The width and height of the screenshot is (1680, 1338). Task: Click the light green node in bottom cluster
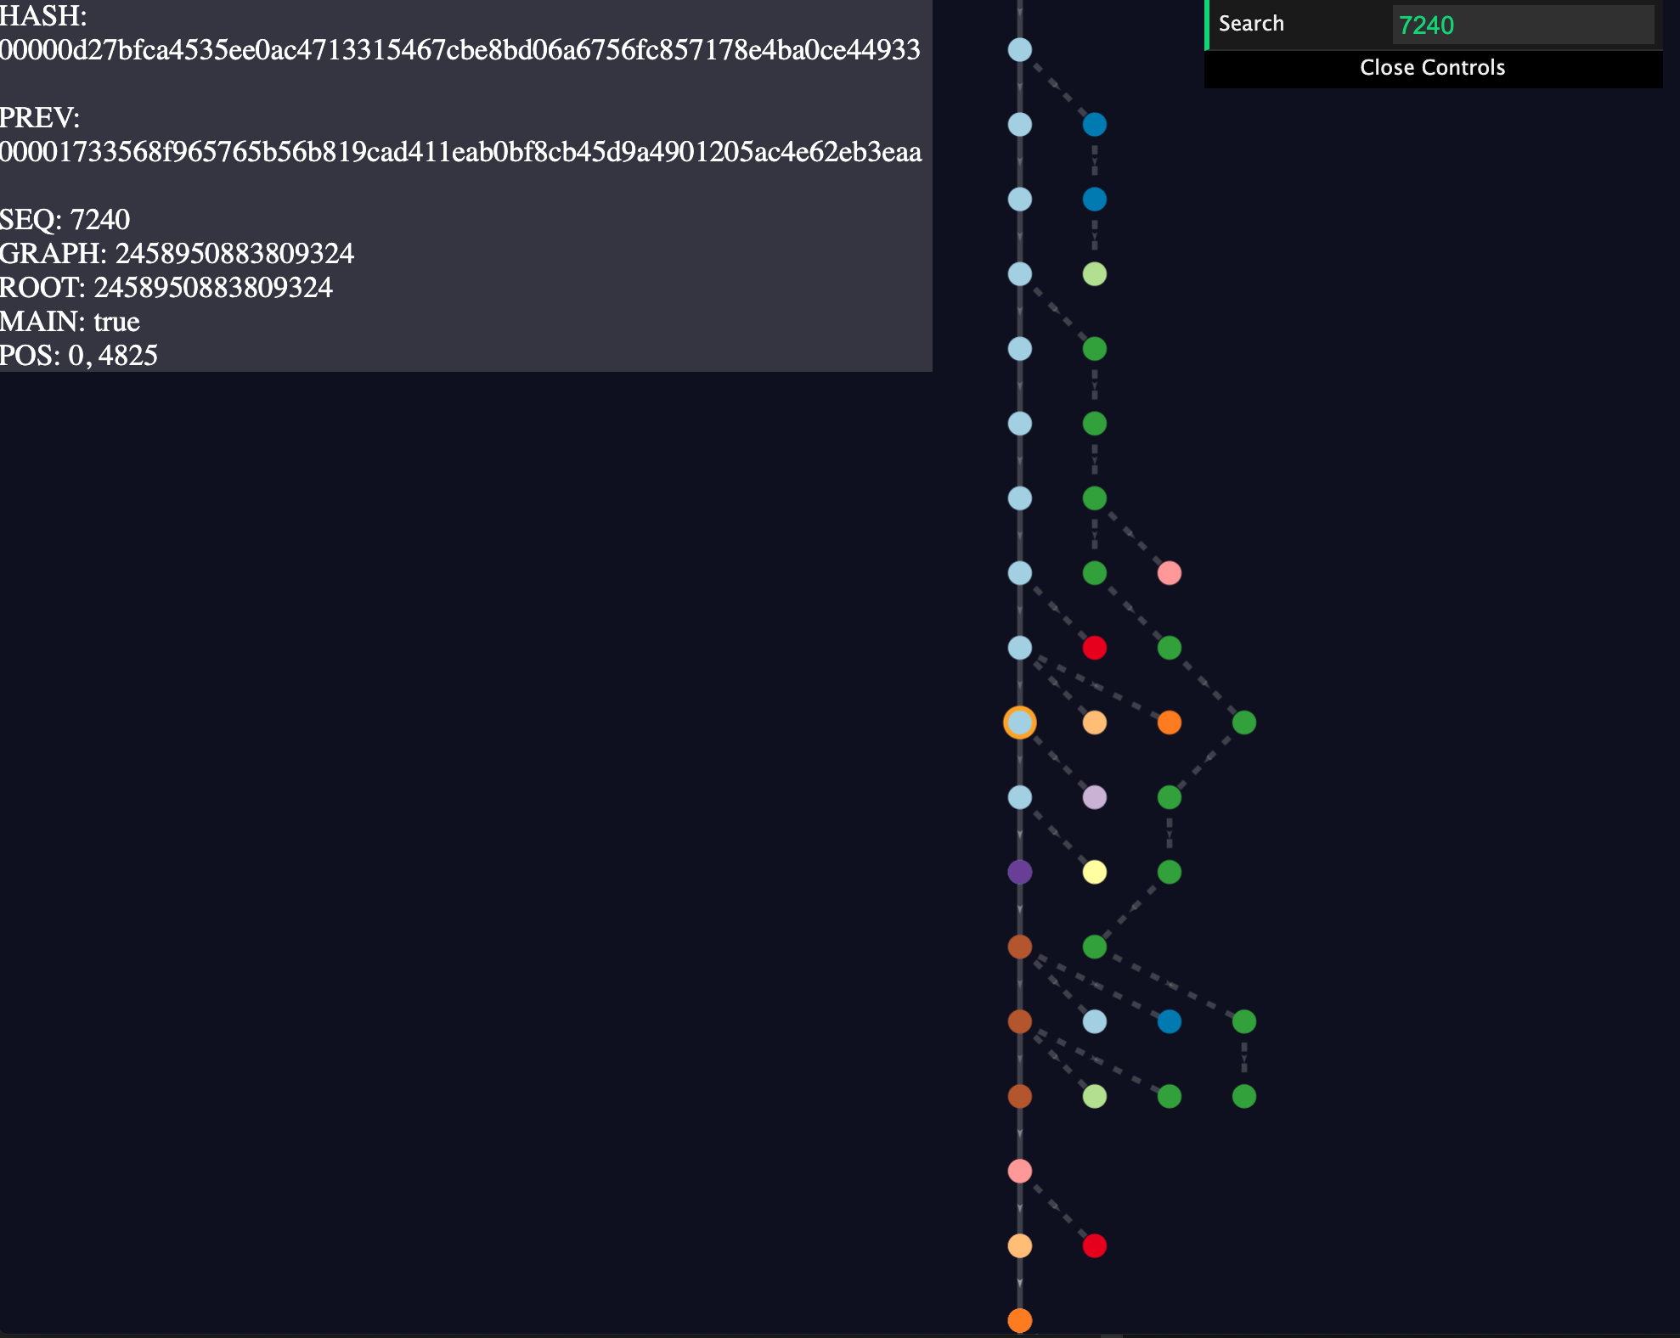click(1094, 1096)
